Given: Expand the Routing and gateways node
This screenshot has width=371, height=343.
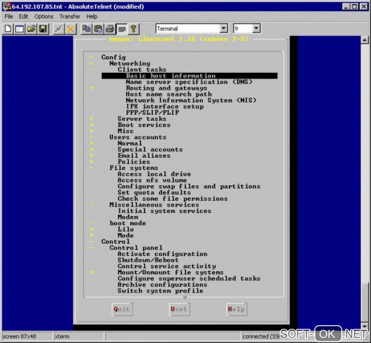Looking at the screenshot, I should tap(91, 88).
